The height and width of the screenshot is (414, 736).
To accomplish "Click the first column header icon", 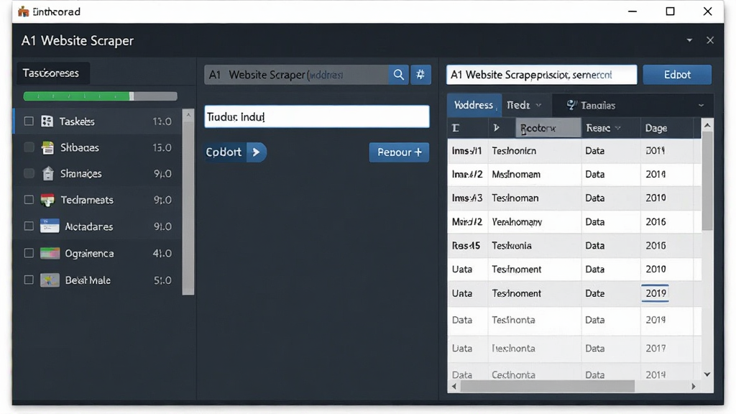I will pos(455,128).
